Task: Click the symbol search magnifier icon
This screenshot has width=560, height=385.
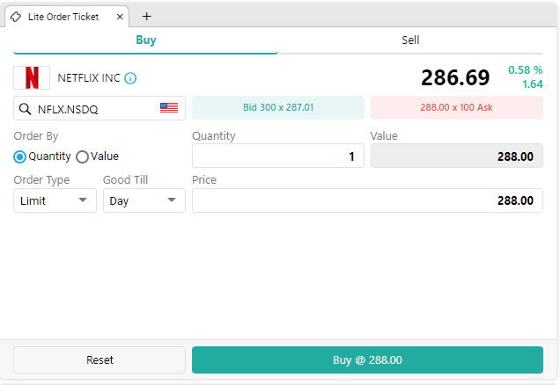Action: [x=25, y=109]
